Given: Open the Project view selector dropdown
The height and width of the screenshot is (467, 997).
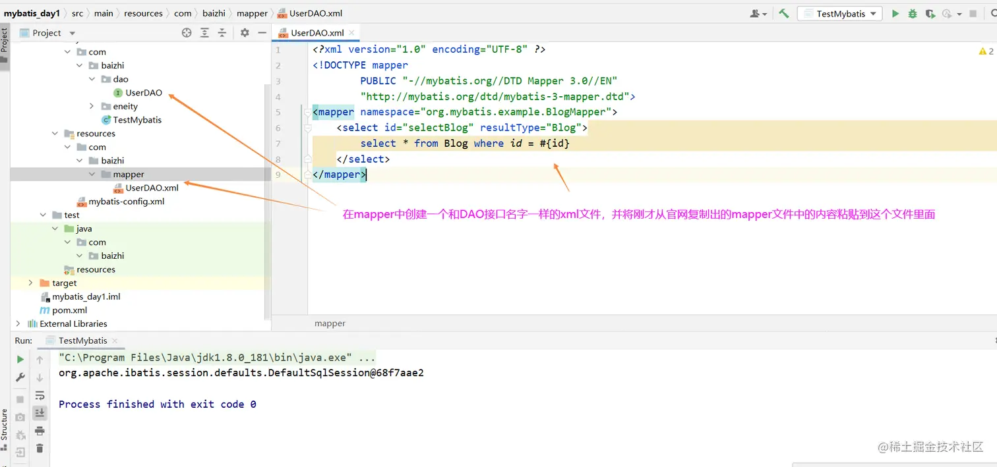Looking at the screenshot, I should [47, 33].
